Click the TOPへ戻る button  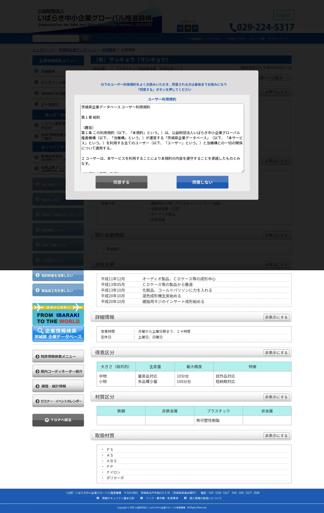[58, 420]
